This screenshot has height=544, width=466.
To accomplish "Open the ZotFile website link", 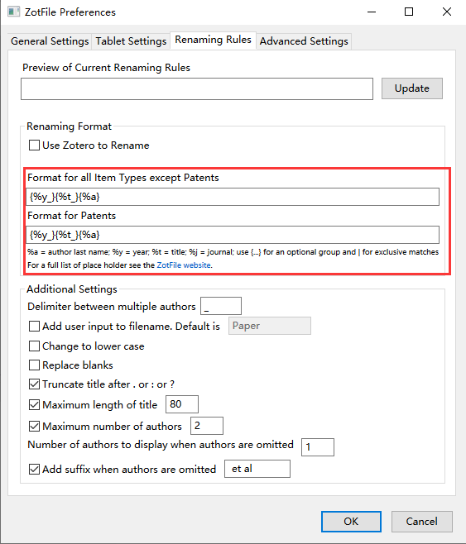I will tap(184, 265).
